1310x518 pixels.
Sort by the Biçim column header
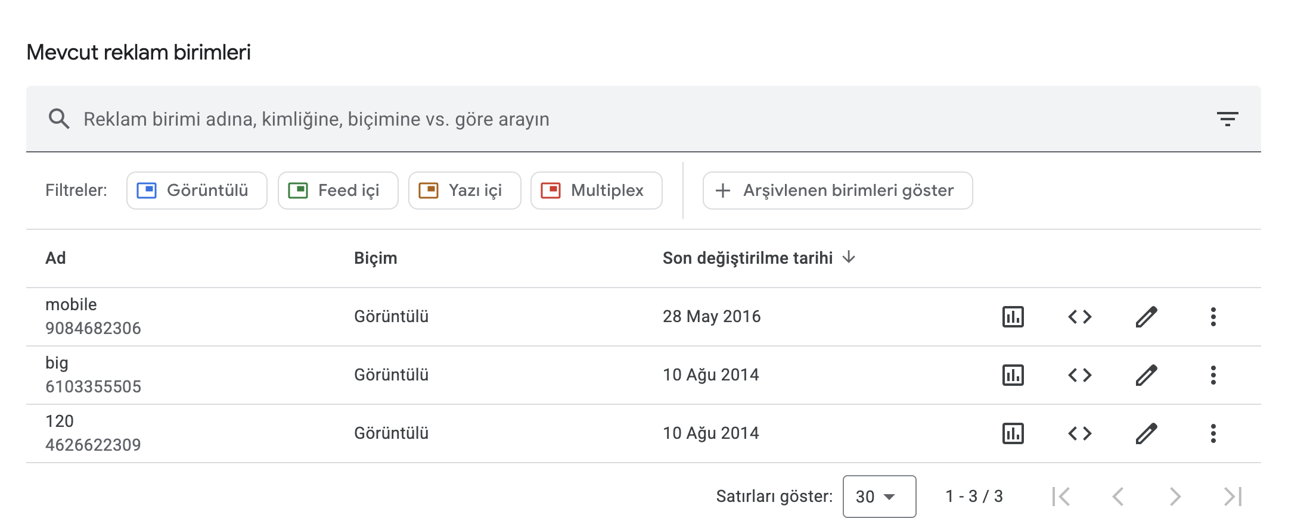tap(375, 258)
